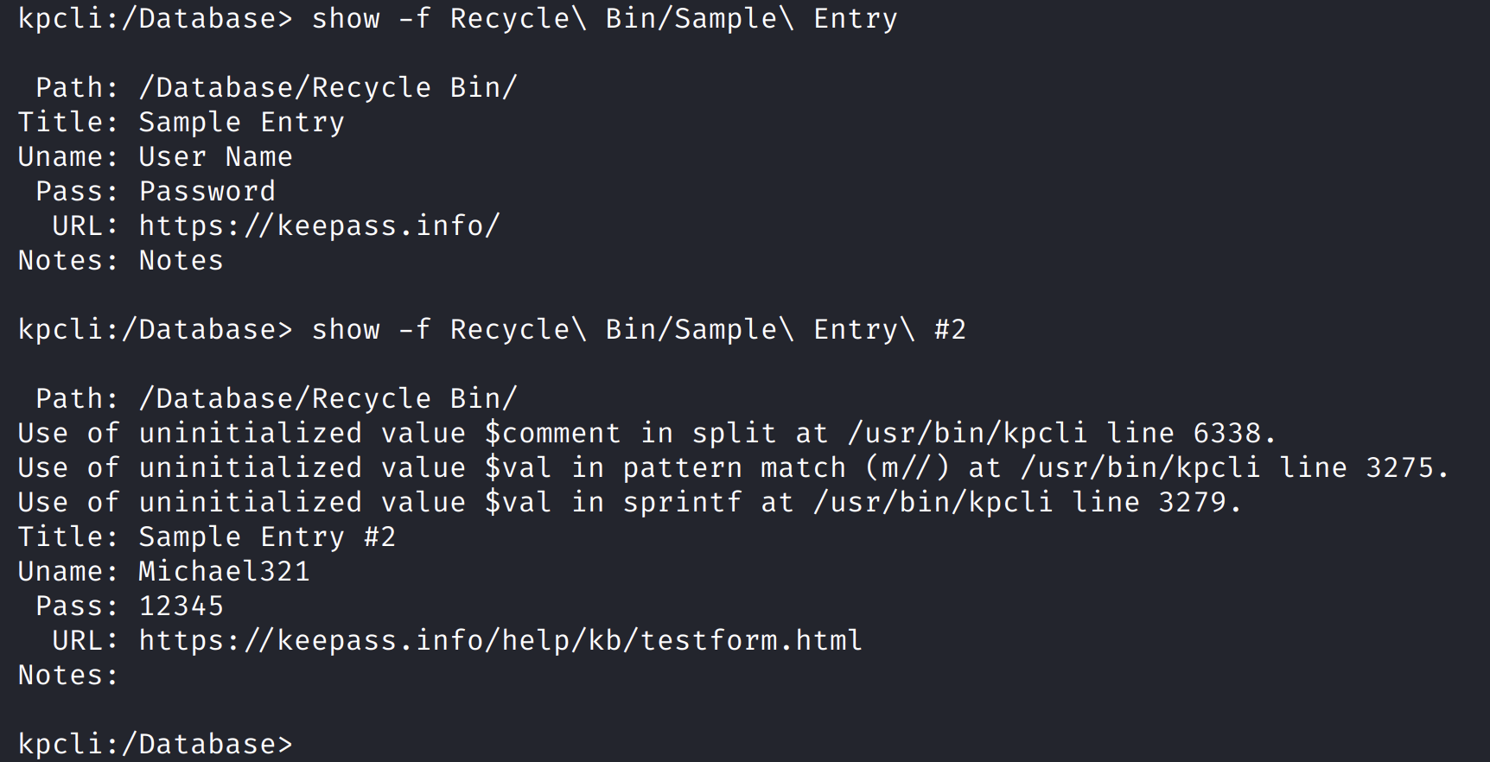
Task: Click the empty 'Notes:' label of second entry
Action: point(67,675)
